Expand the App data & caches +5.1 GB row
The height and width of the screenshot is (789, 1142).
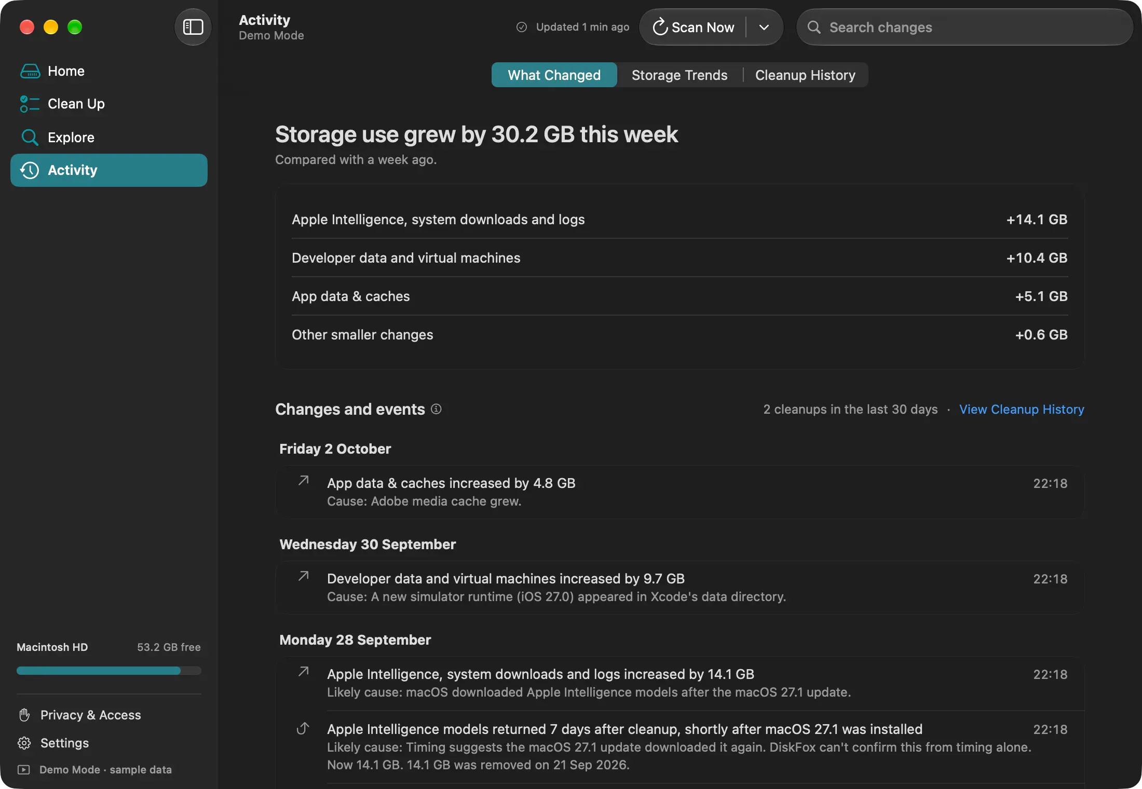click(679, 296)
